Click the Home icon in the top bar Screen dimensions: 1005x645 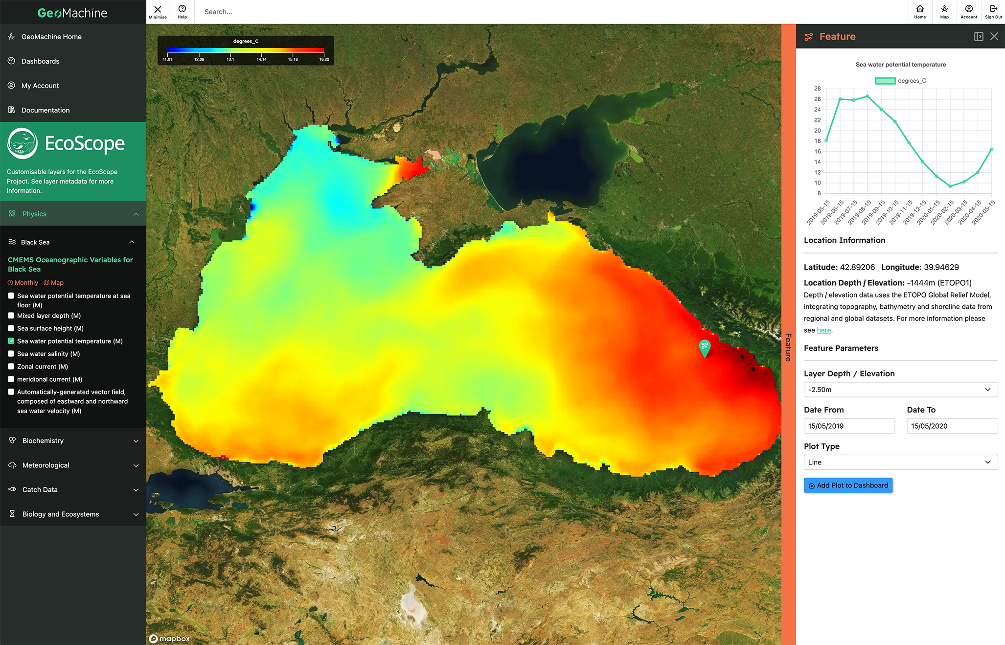920,11
